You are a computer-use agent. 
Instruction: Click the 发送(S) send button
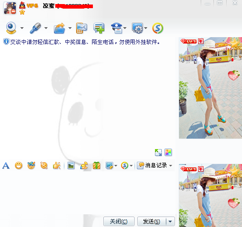tap(151, 222)
